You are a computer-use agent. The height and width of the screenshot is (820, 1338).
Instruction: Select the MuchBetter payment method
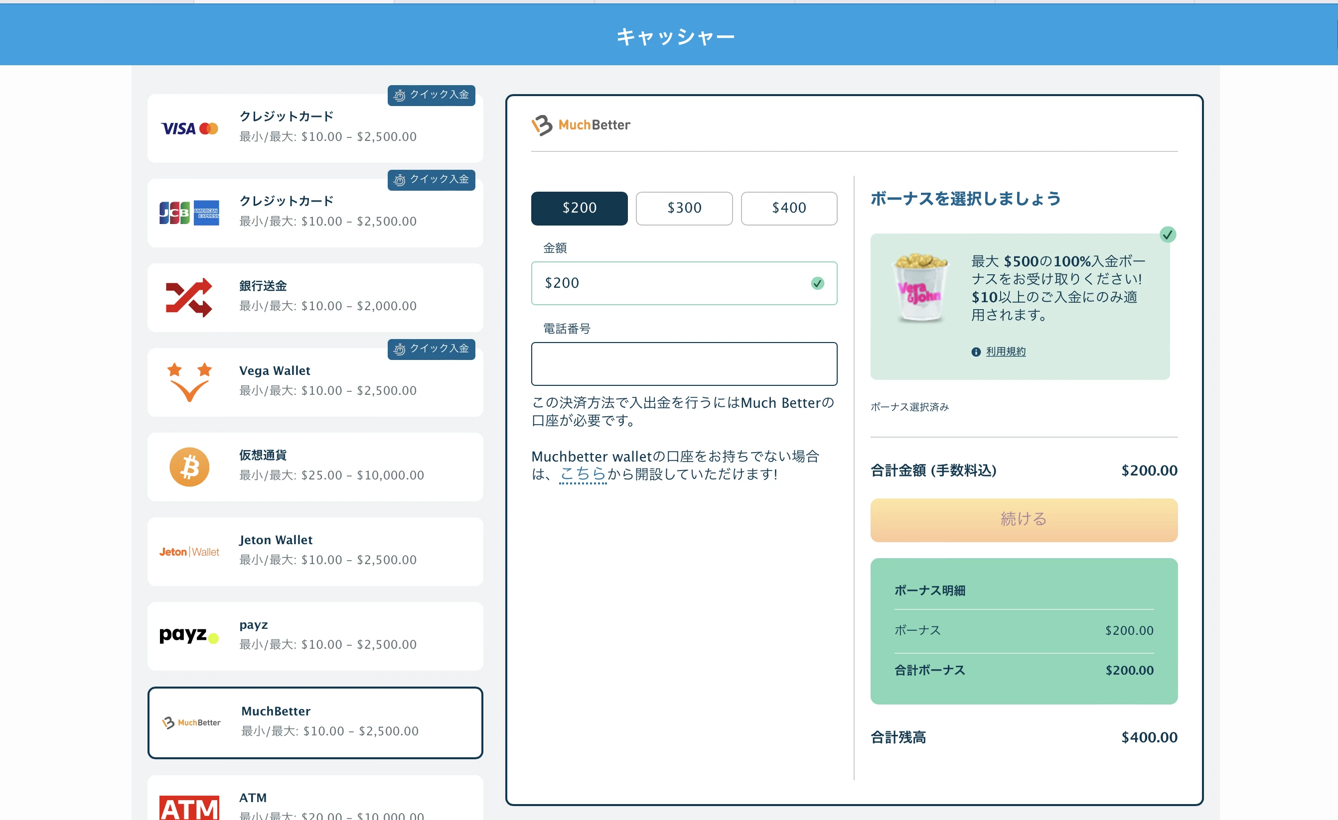point(315,723)
